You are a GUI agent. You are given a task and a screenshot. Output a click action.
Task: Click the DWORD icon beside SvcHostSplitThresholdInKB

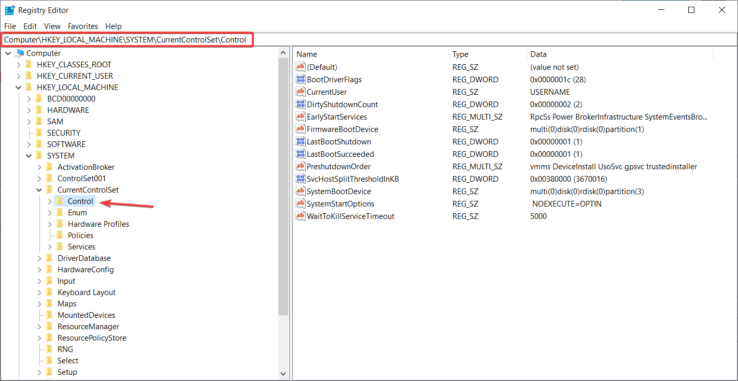(301, 179)
